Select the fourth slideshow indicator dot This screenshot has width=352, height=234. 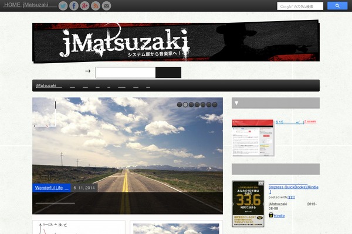click(197, 105)
